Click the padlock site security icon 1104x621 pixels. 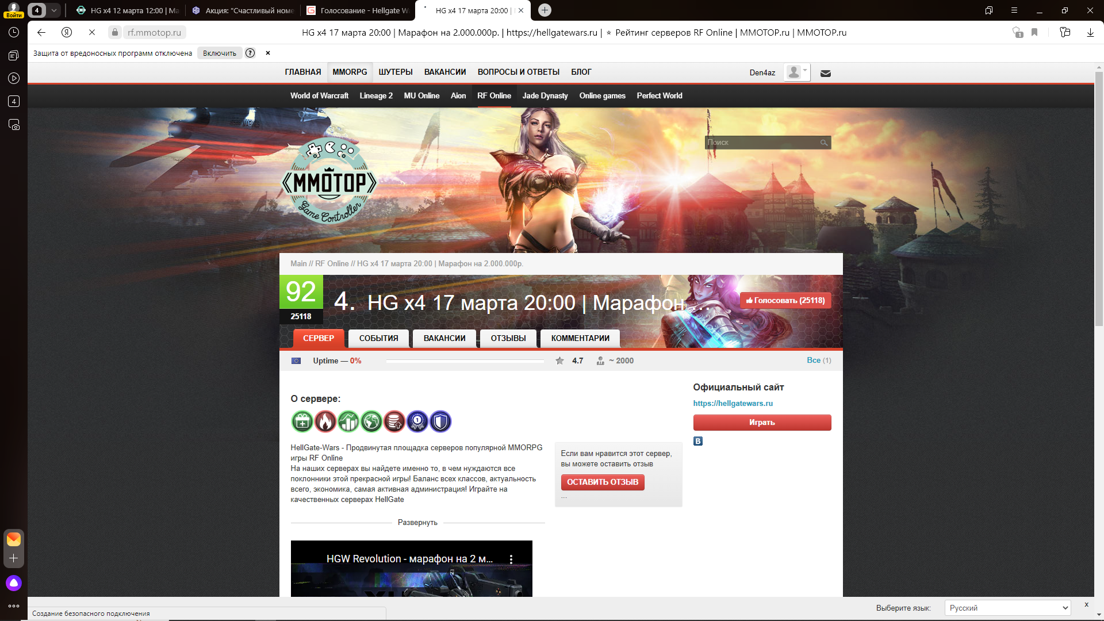pos(115,33)
